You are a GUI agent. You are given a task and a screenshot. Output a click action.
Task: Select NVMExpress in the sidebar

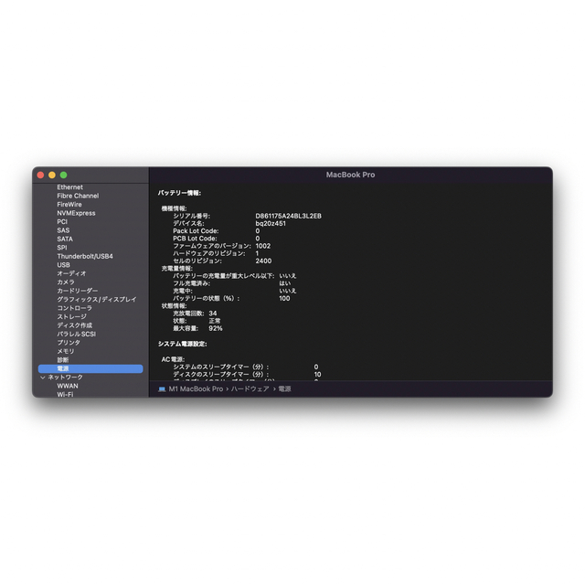click(x=76, y=213)
